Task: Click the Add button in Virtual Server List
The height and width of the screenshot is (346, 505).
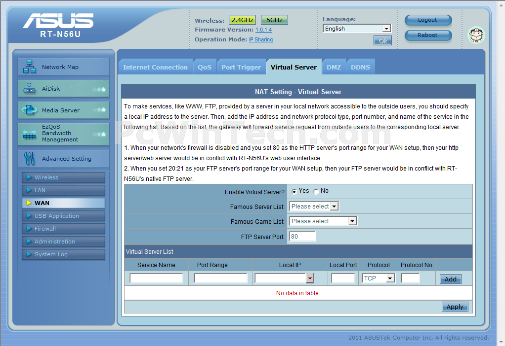Action: tap(450, 279)
